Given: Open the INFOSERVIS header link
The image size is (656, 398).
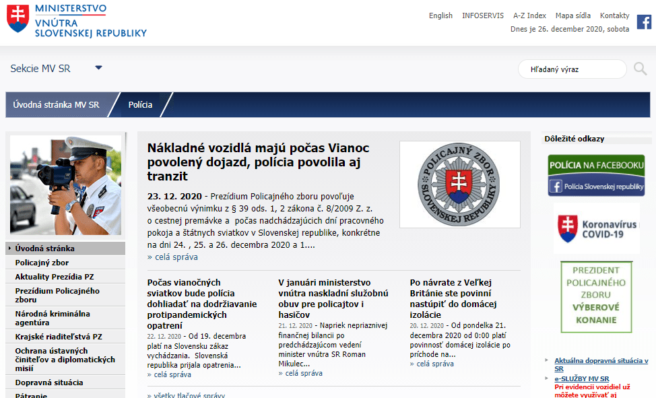Looking at the screenshot, I should pos(483,15).
